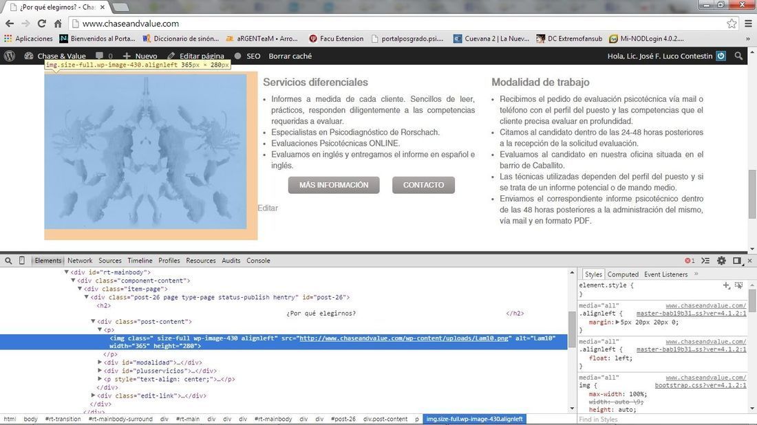Screen dimensions: 757x425
Task: Expand the p style text-align center node
Action: (100, 379)
